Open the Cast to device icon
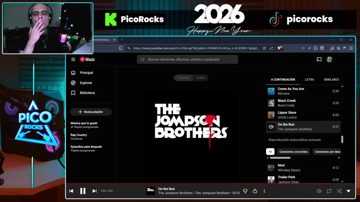Viewport: 360px width, 202px height. tap(319, 59)
